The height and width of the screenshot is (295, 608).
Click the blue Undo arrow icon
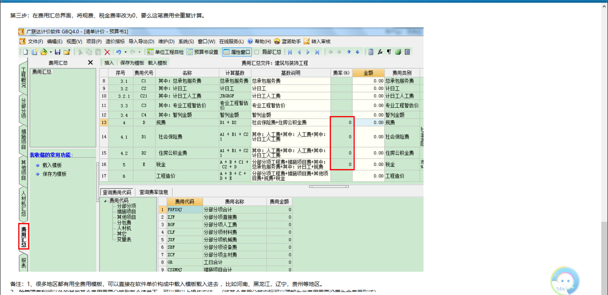click(x=118, y=52)
